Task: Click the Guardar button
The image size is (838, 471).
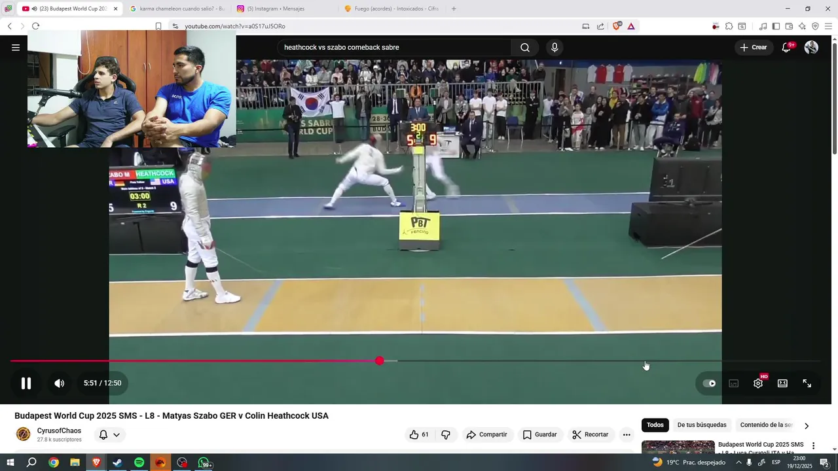Action: coord(540,434)
